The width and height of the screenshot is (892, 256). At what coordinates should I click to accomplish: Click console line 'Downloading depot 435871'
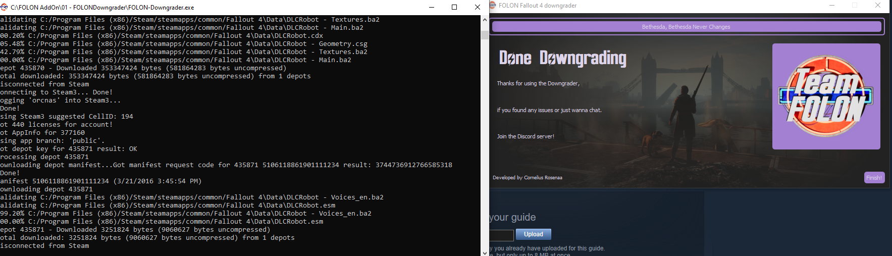point(46,189)
